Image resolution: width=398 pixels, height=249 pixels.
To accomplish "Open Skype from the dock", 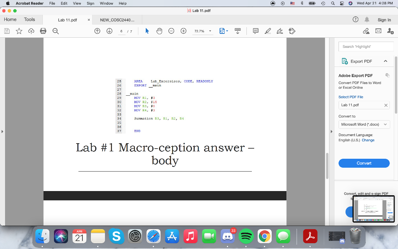I will tap(116, 236).
